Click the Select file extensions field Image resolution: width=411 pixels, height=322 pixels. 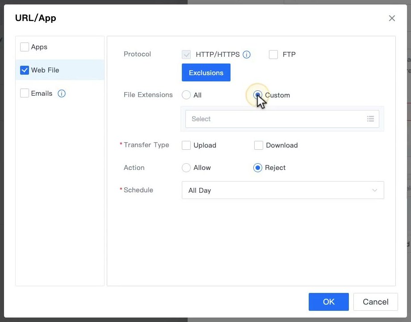[x=282, y=119]
